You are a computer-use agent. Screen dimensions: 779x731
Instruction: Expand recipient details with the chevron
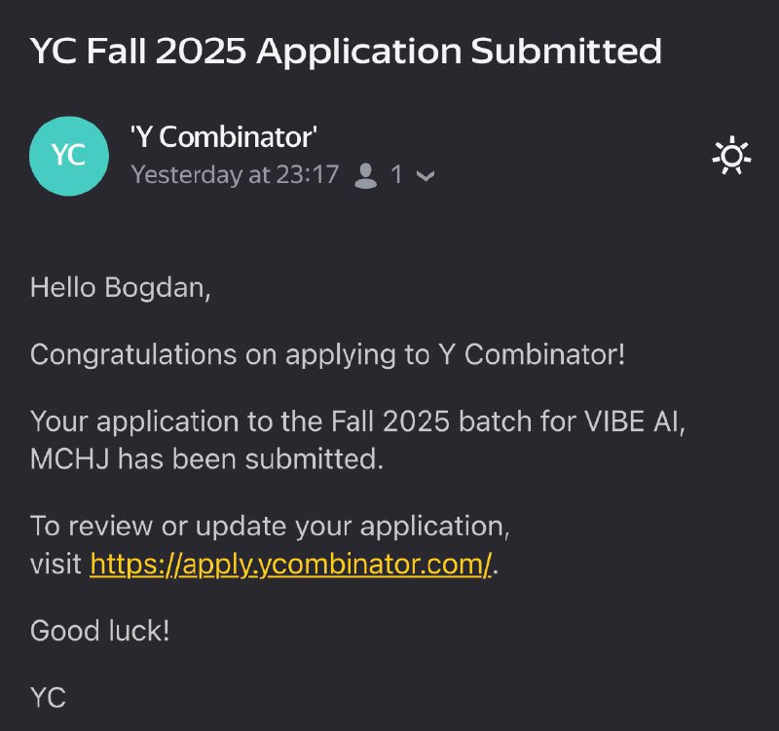[426, 176]
